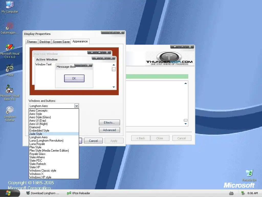Open My Computer desktop icon
The height and width of the screenshot is (197, 262).
point(10,7)
